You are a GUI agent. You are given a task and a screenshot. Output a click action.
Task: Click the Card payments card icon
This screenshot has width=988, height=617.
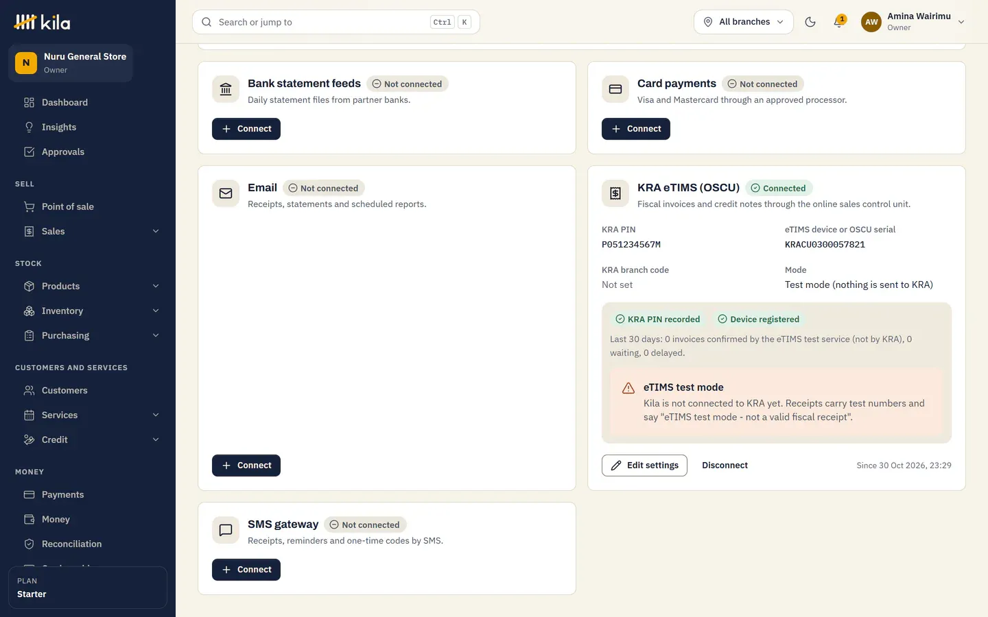pos(615,89)
